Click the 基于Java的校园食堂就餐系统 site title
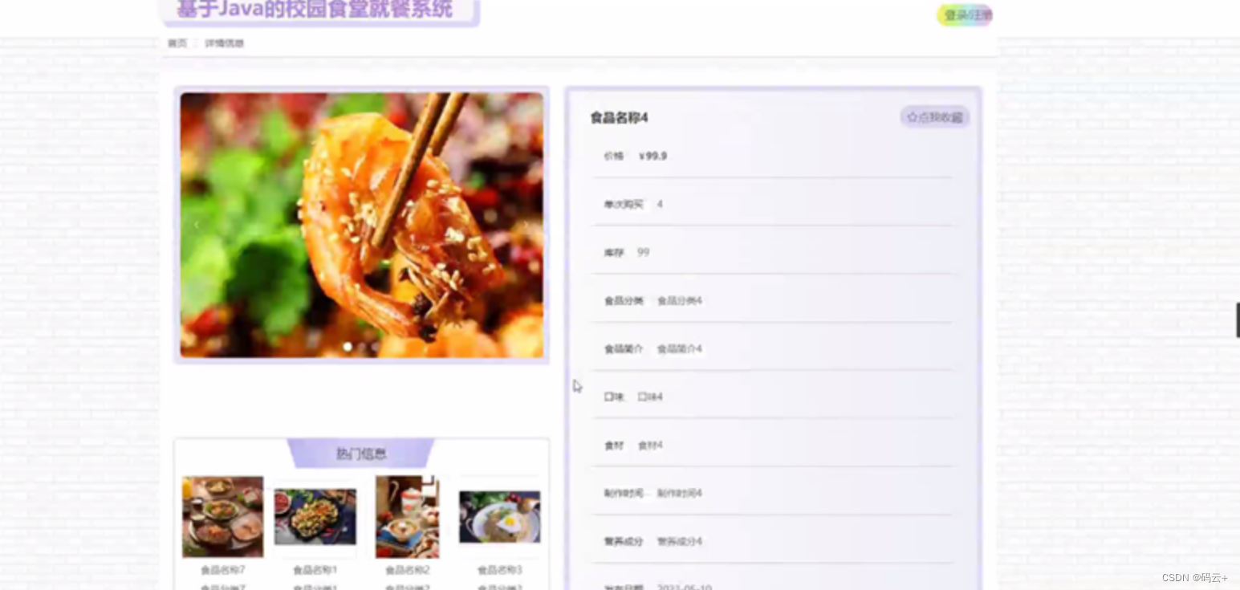1240x590 pixels. [x=315, y=10]
